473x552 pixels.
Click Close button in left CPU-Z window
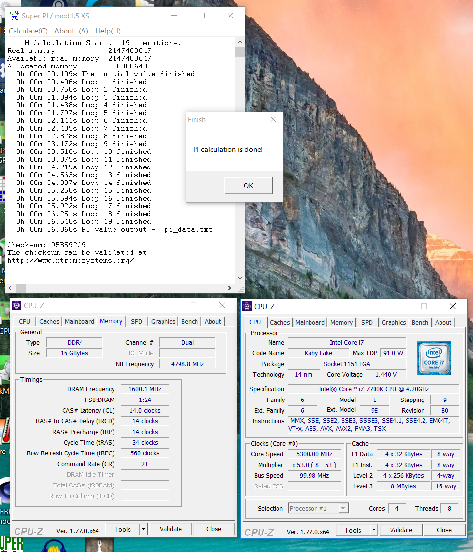[x=213, y=529]
